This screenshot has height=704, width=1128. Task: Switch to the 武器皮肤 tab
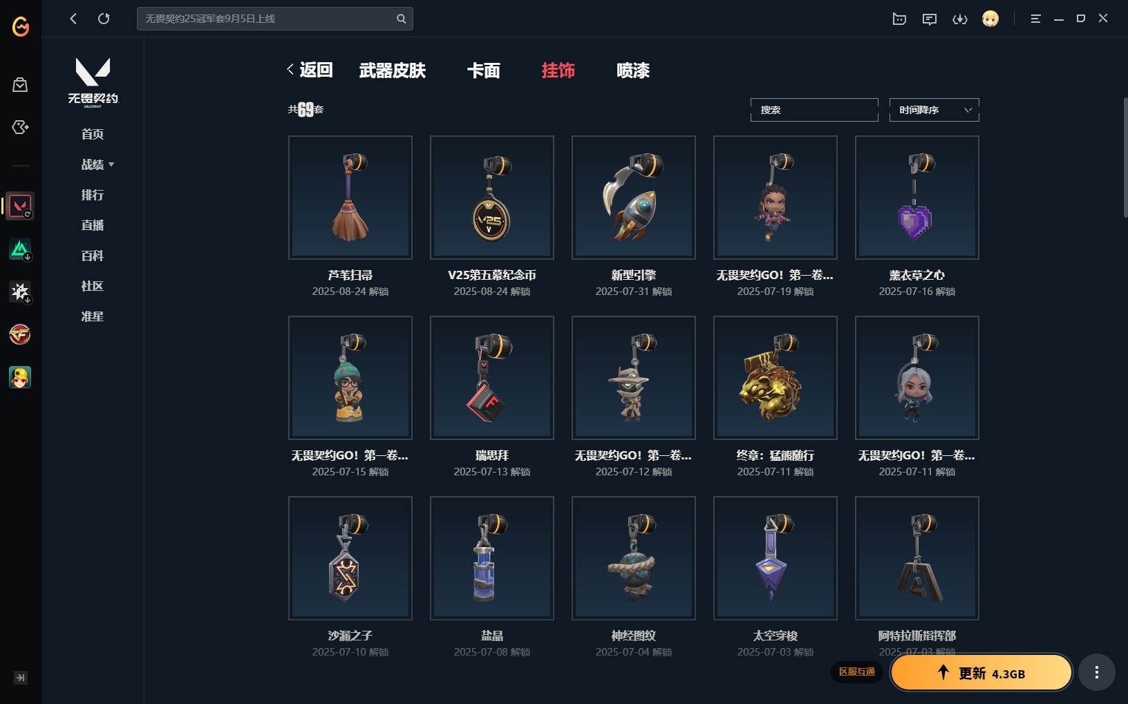point(392,70)
